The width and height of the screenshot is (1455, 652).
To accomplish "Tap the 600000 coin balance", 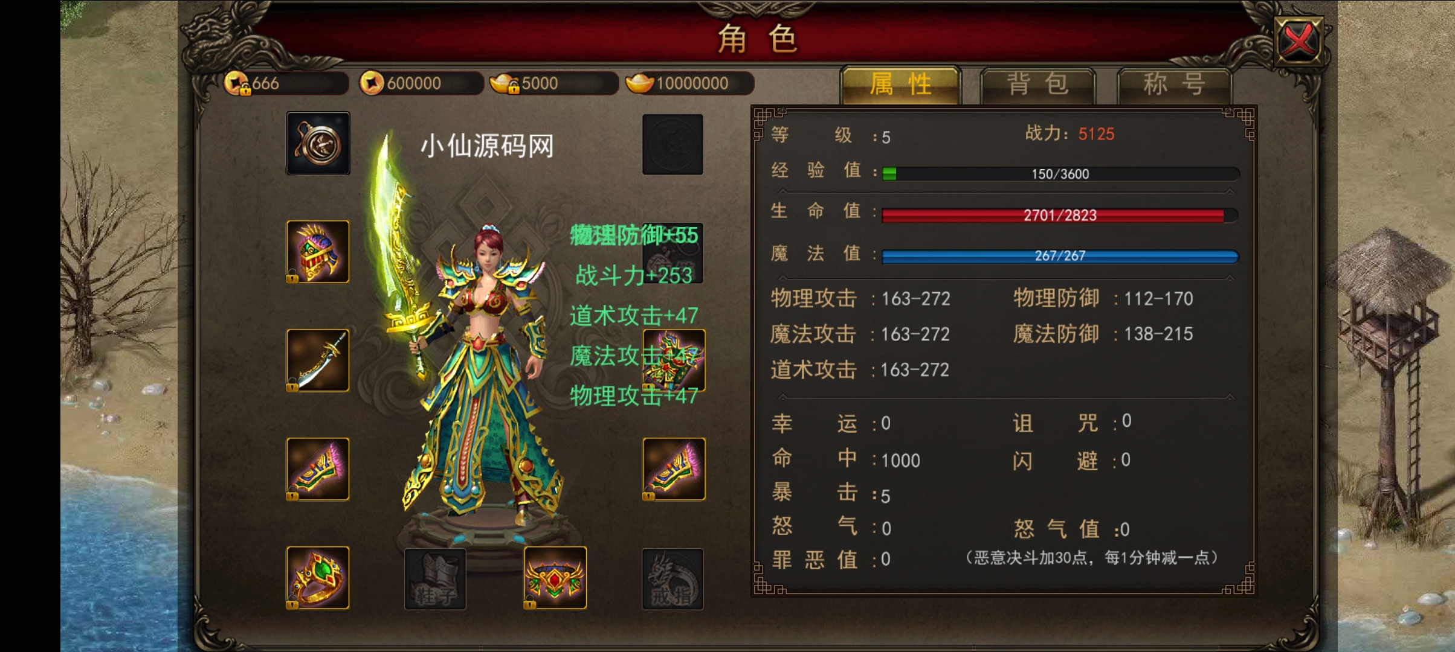I will tap(421, 83).
